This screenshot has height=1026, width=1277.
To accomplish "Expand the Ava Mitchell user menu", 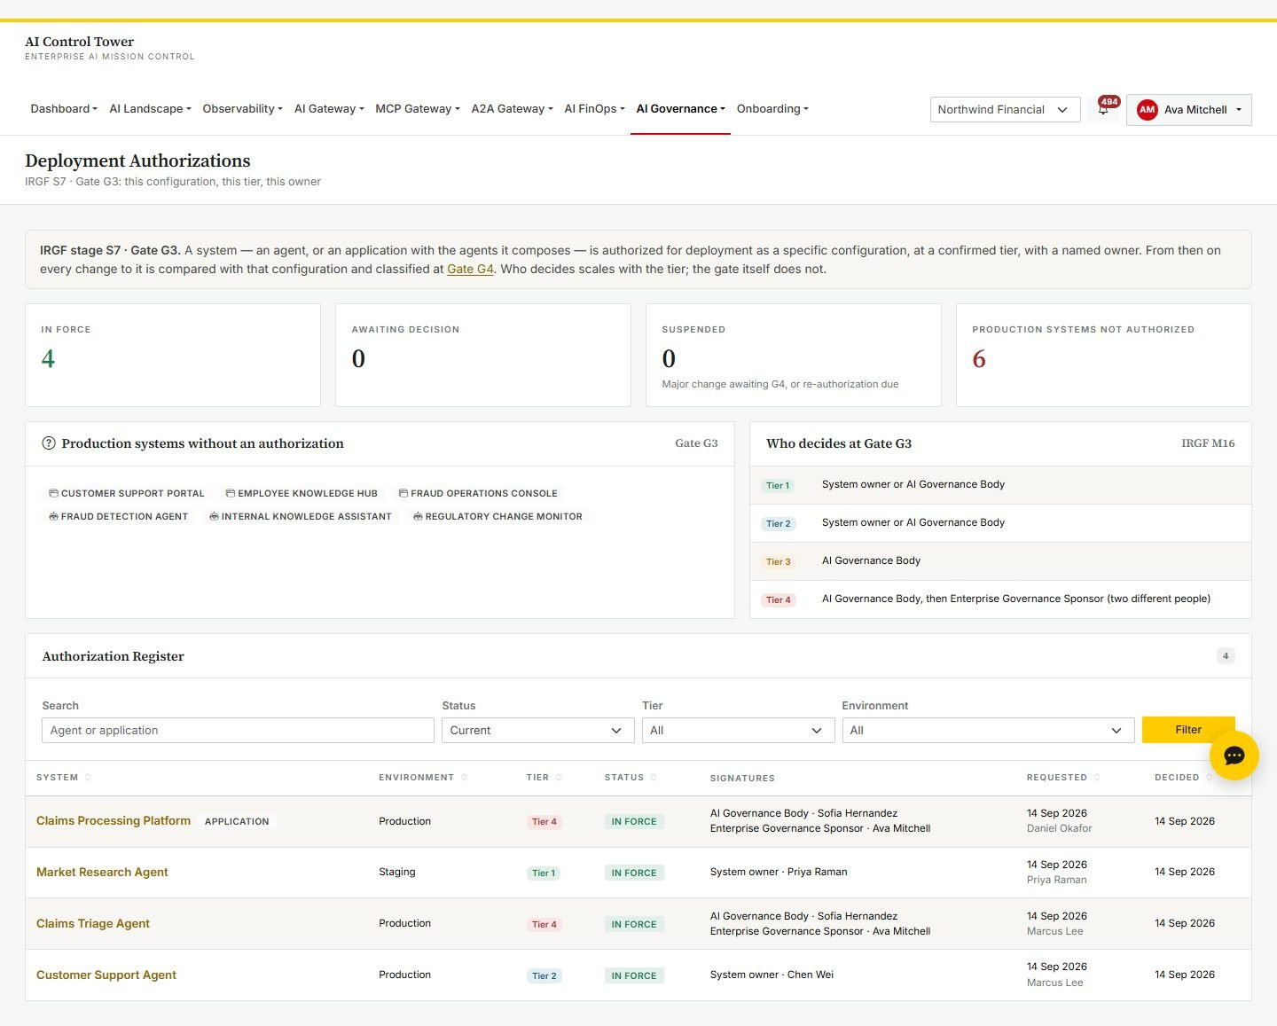I will [1188, 110].
